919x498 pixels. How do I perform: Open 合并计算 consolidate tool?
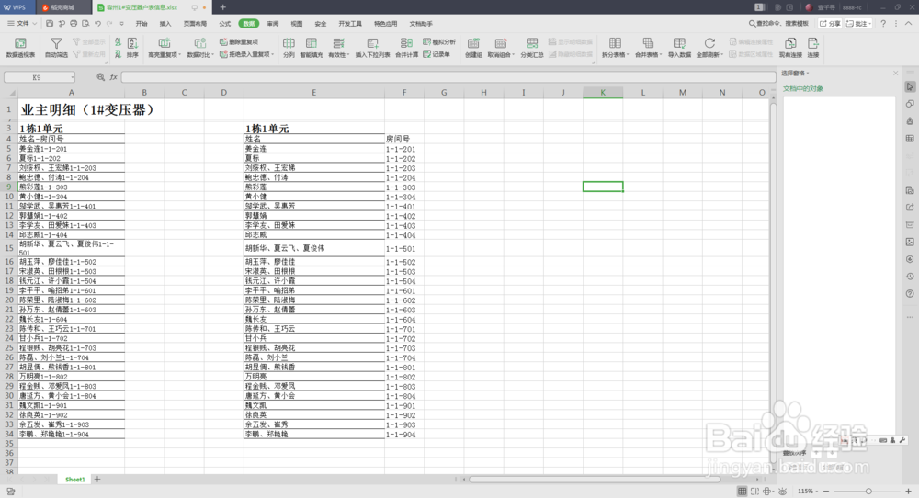406,47
